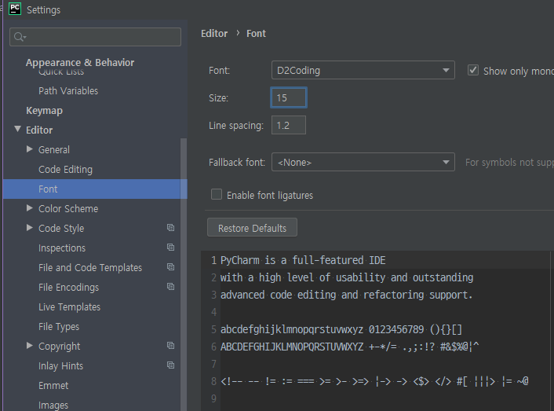Open Images settings page
Viewport: 554px width, 411px height.
point(53,405)
